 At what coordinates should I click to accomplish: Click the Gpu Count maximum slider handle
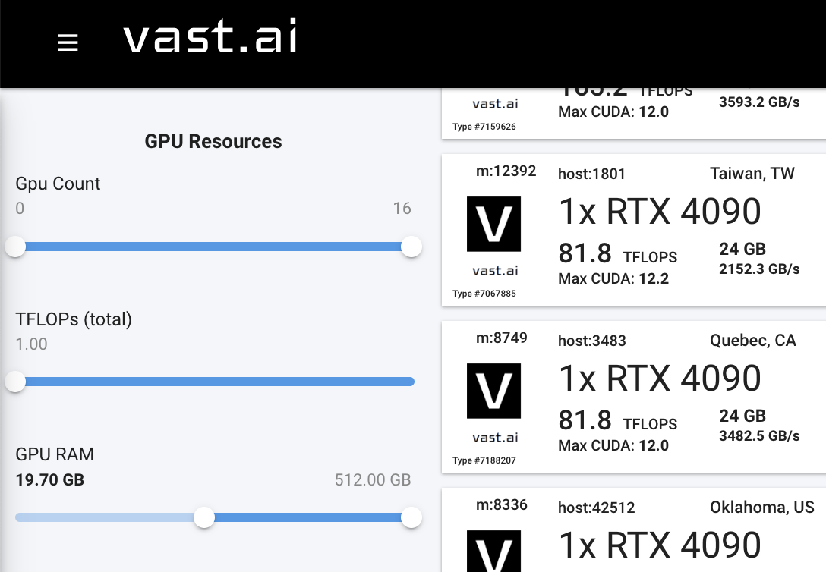point(411,247)
